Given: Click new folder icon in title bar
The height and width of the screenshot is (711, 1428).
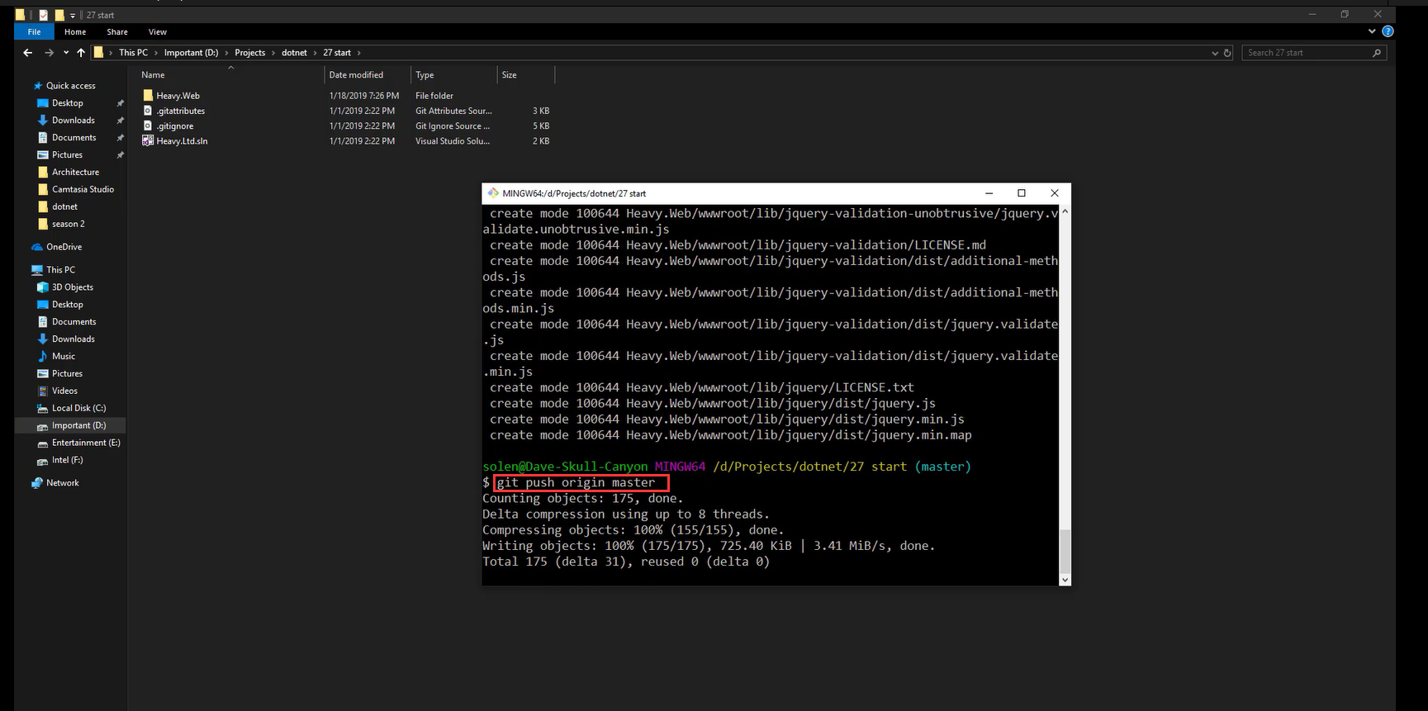Looking at the screenshot, I should pos(59,15).
